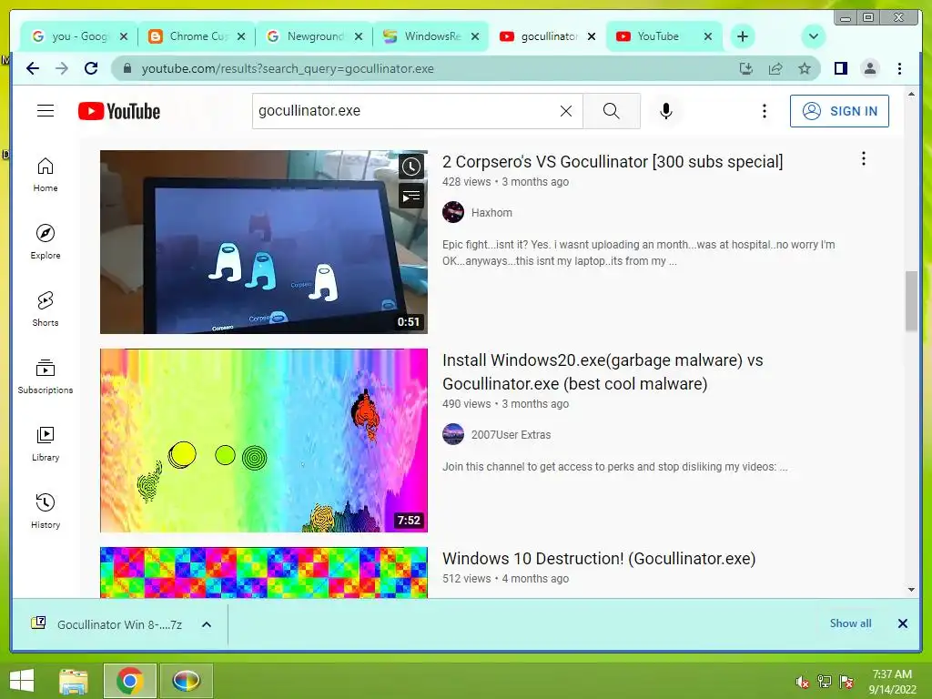Click the SIGN IN button
This screenshot has height=699, width=932.
click(839, 111)
